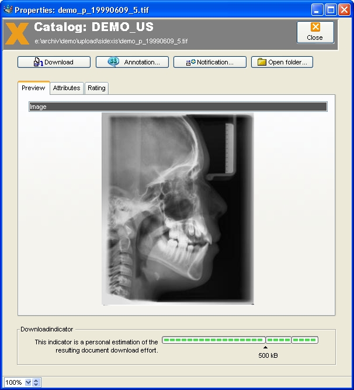Click the zoom value 100% field
Screen dimensions: 354x390
coord(15,382)
